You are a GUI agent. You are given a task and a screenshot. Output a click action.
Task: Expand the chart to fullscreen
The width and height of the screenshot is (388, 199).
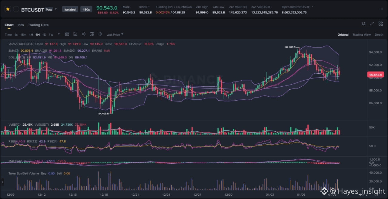point(372,24)
